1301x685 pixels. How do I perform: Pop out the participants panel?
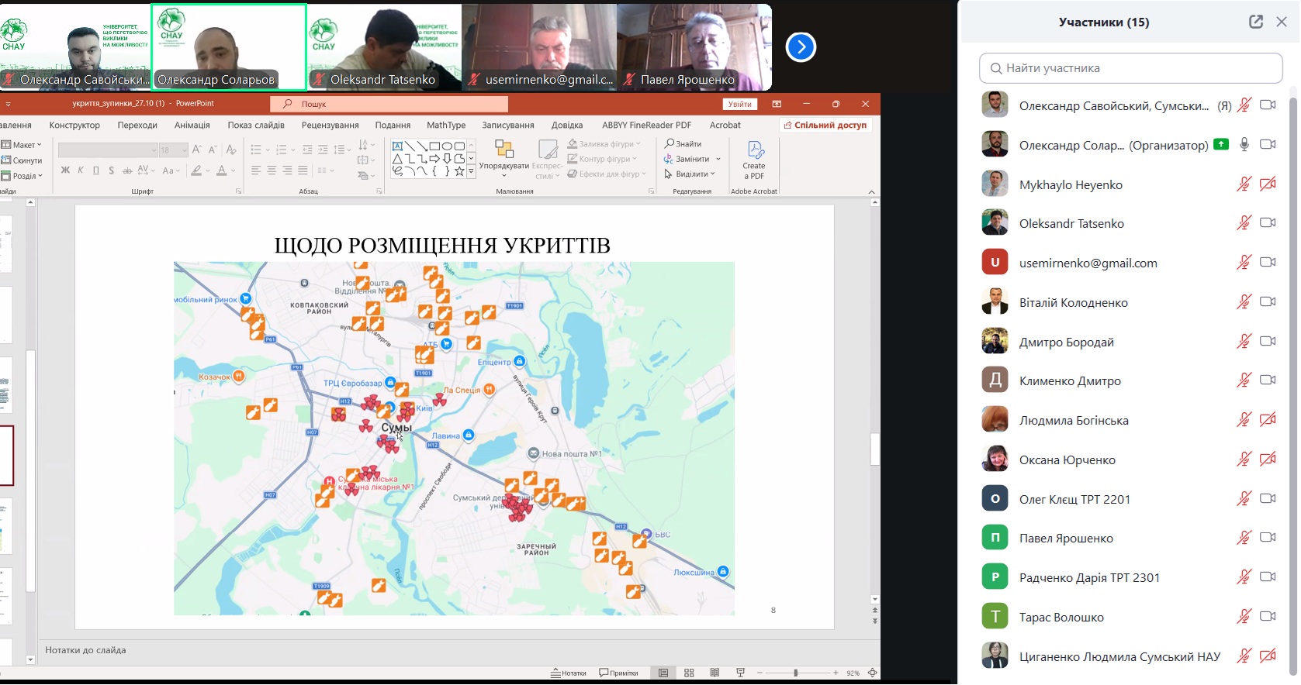click(x=1255, y=22)
